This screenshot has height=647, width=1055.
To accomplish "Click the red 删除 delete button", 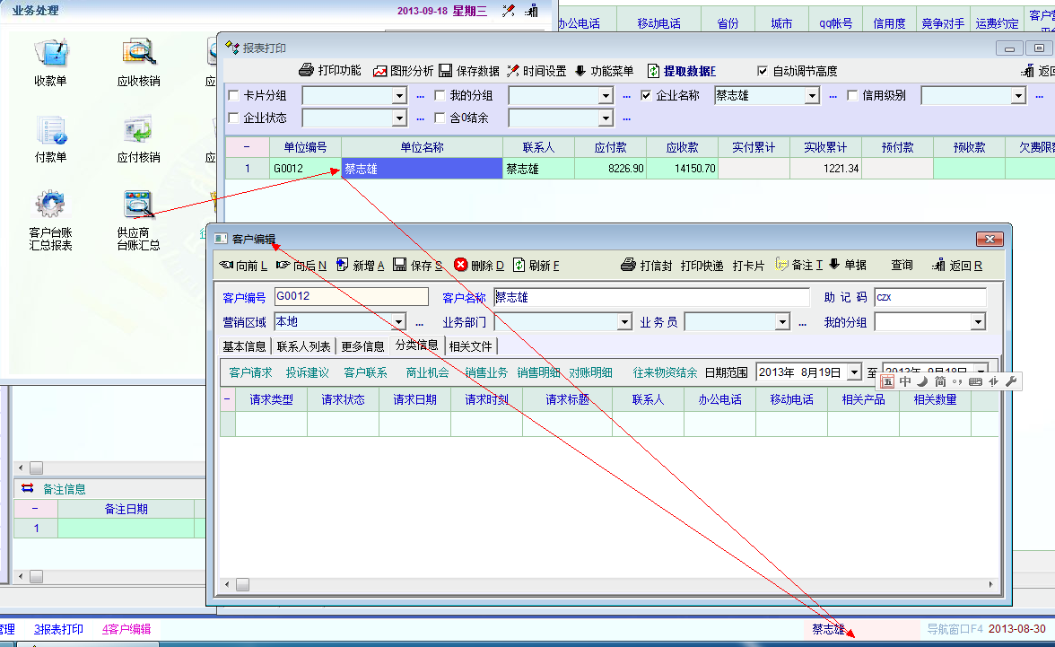I will click(461, 265).
